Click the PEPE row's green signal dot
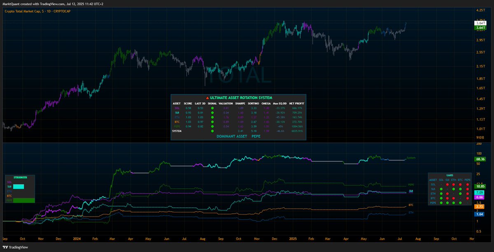 [x=212, y=126]
